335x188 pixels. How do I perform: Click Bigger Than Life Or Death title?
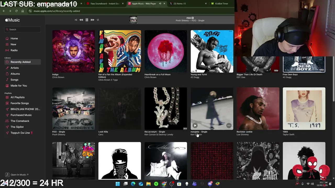coord(249,74)
